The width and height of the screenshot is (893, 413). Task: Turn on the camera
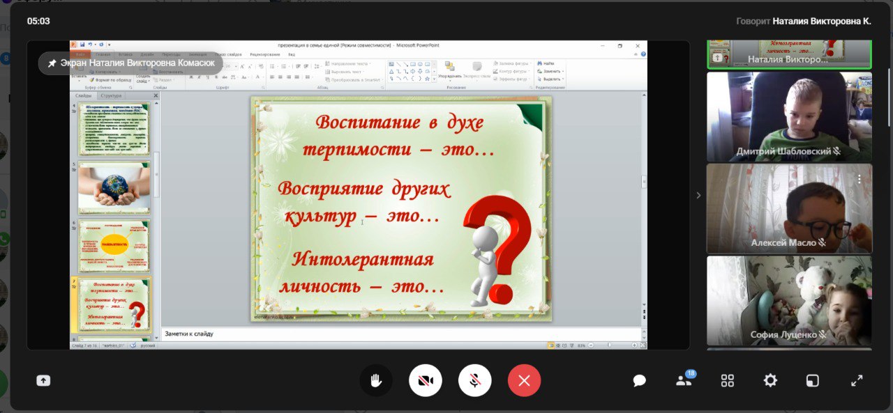[x=426, y=380]
